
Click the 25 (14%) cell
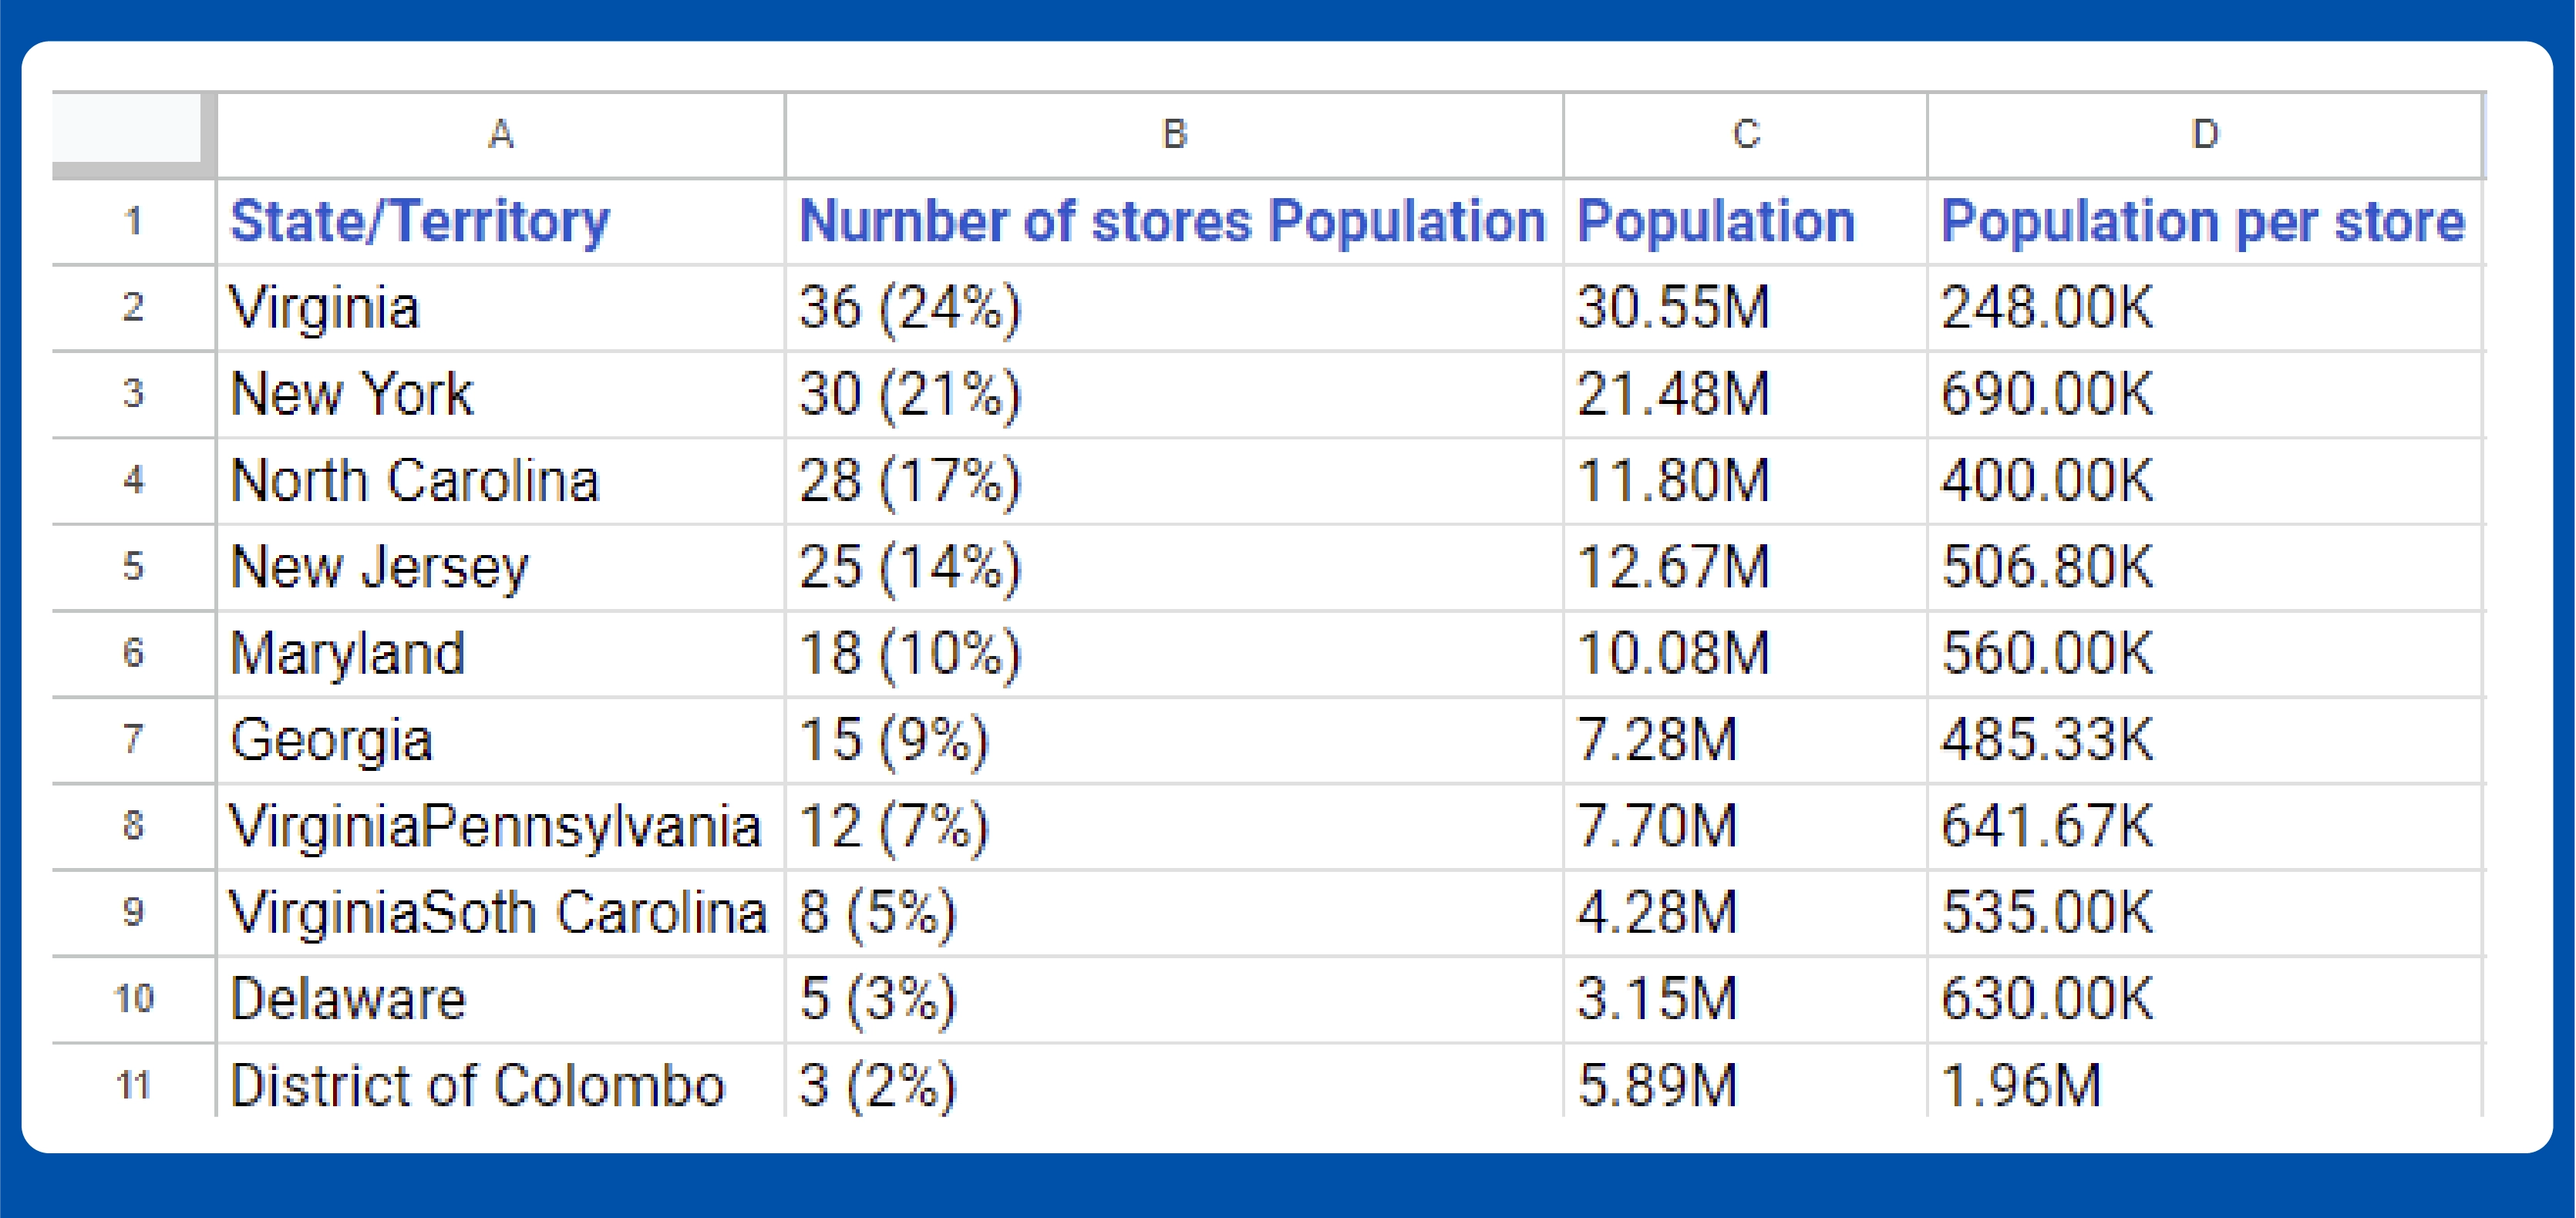[1175, 567]
